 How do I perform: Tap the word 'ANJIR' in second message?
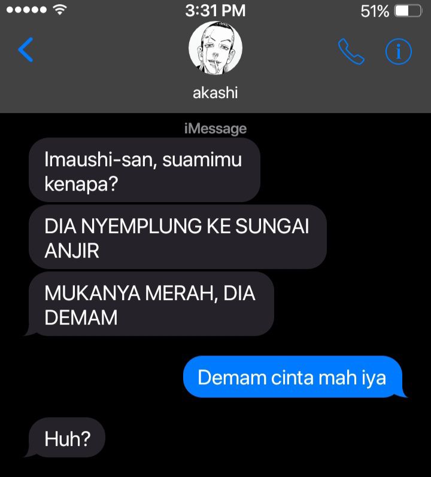pos(72,250)
